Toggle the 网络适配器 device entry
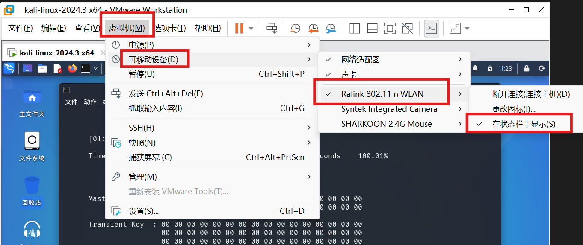 [x=394, y=59]
